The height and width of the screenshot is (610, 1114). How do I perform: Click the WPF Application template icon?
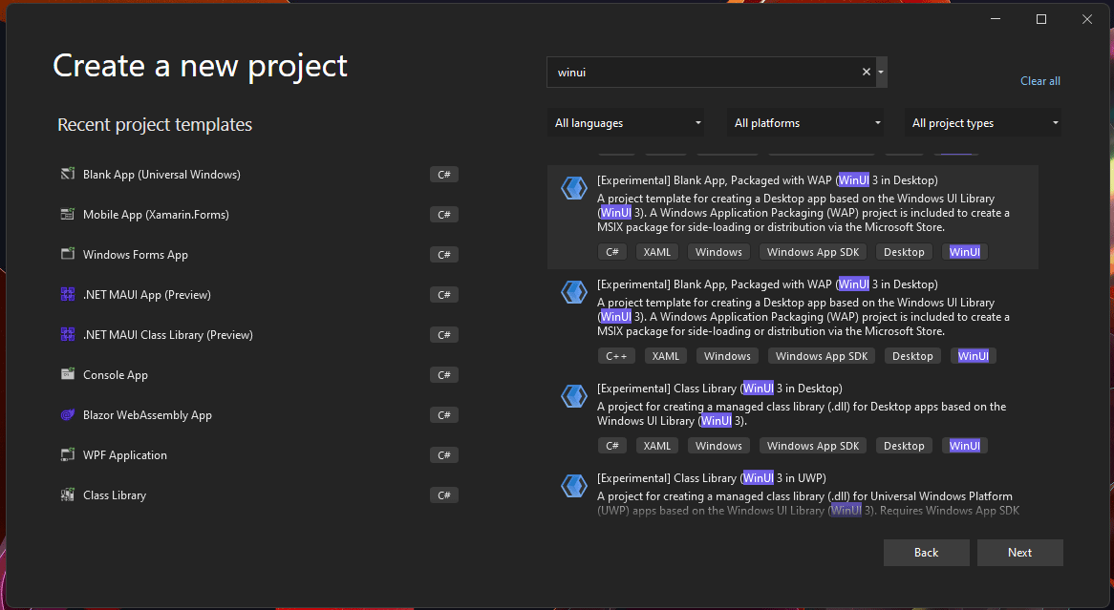pos(68,455)
